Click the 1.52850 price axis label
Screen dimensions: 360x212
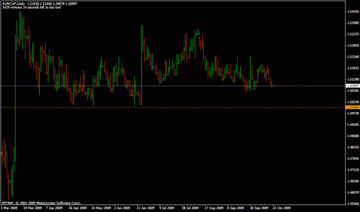353,45
